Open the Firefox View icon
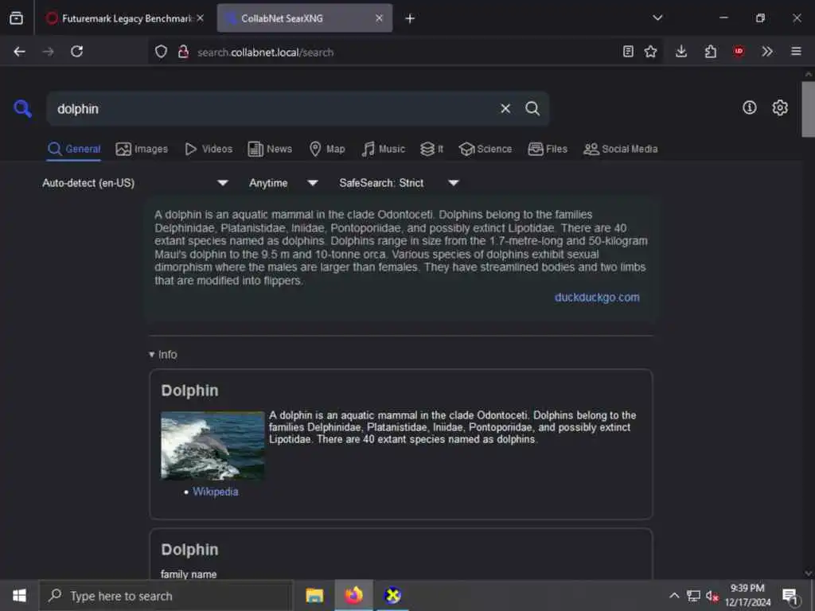Image resolution: width=815 pixels, height=611 pixels. 16,18
